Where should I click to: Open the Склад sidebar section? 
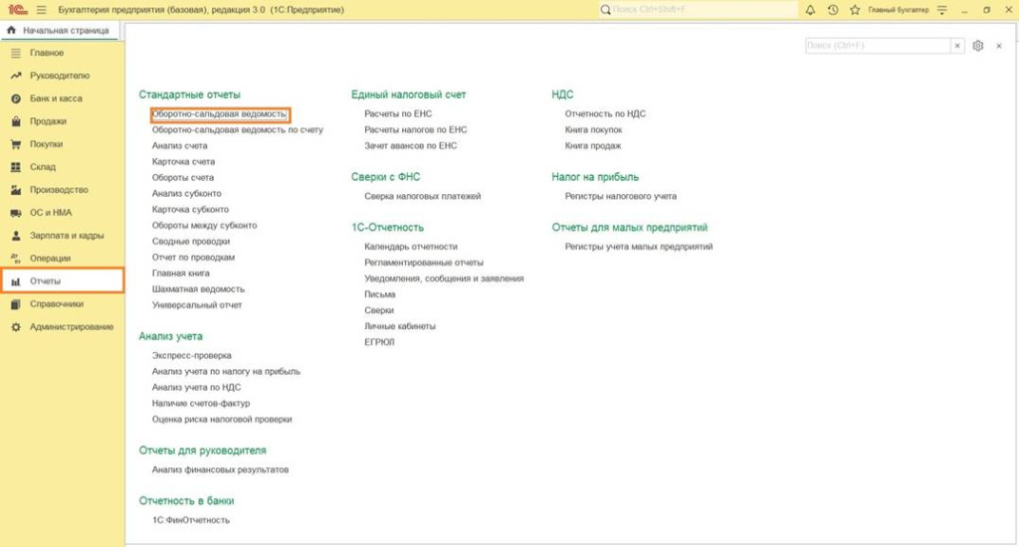point(43,167)
